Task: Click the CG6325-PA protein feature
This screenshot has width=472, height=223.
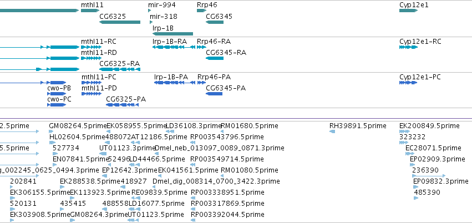Action: [x=122, y=105]
